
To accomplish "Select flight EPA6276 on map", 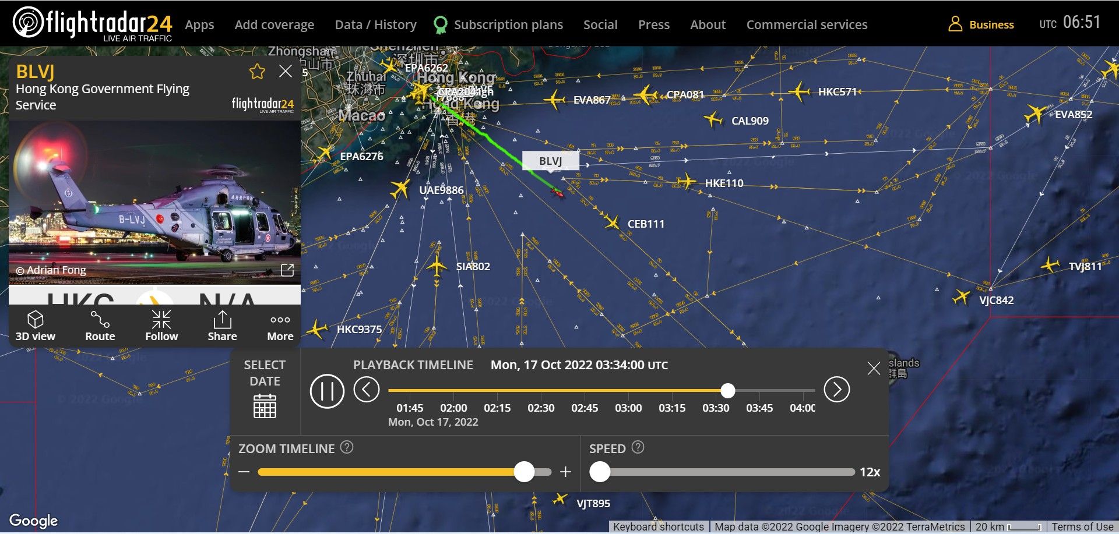I will click(324, 154).
